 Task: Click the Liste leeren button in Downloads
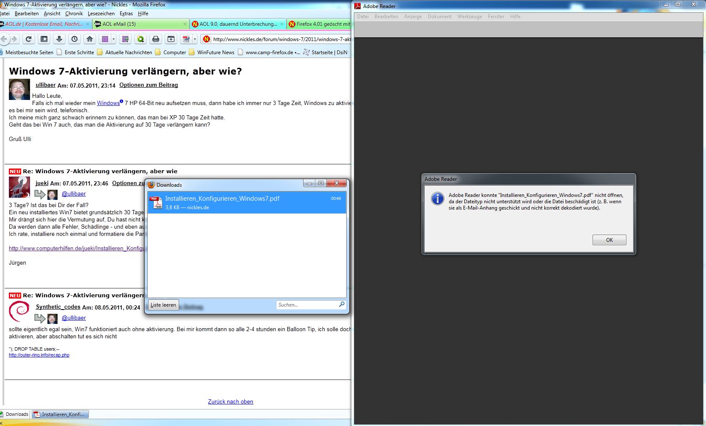(163, 305)
